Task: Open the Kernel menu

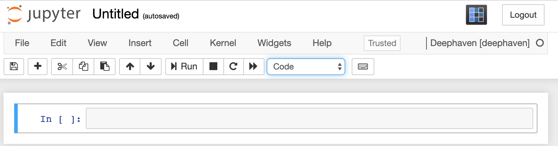Action: [x=223, y=43]
